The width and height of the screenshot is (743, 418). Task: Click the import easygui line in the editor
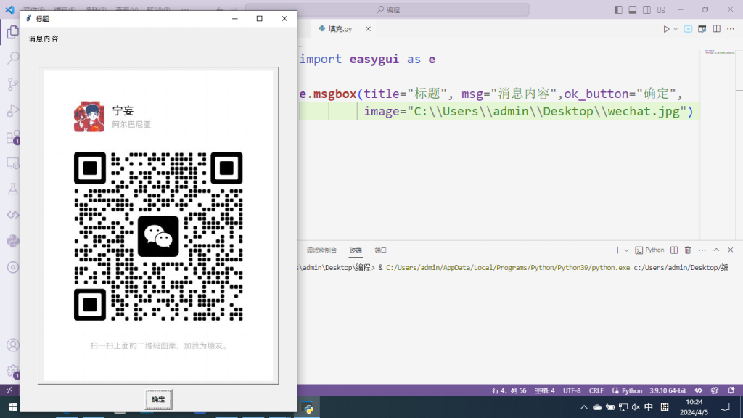pyautogui.click(x=367, y=60)
